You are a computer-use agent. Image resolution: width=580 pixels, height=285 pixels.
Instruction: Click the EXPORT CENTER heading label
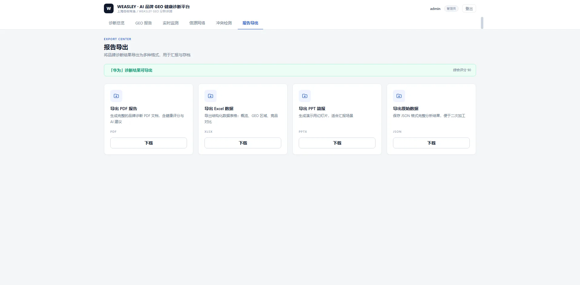click(118, 39)
